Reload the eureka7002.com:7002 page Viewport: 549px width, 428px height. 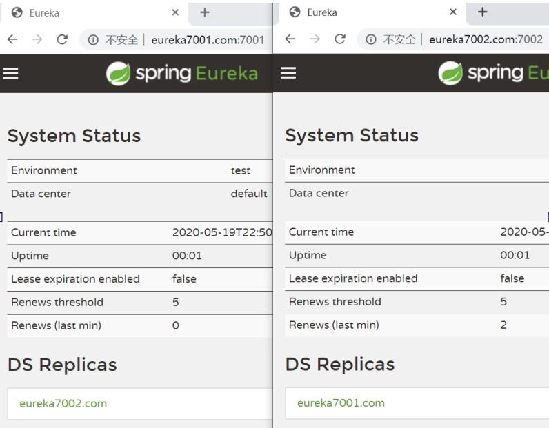point(340,39)
